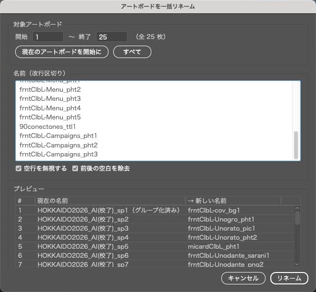Click line frntClbL-Campaigns_pht1 in names list
This screenshot has height=292, width=316.
[x=58, y=136]
